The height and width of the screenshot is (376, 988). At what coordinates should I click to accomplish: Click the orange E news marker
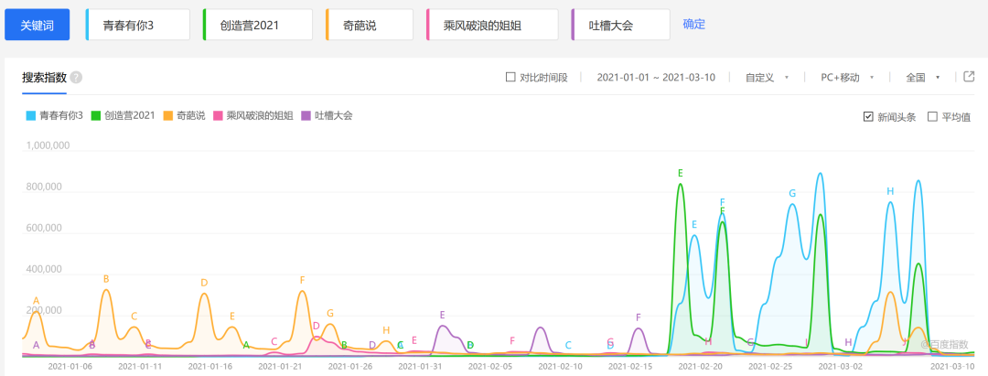click(x=231, y=317)
